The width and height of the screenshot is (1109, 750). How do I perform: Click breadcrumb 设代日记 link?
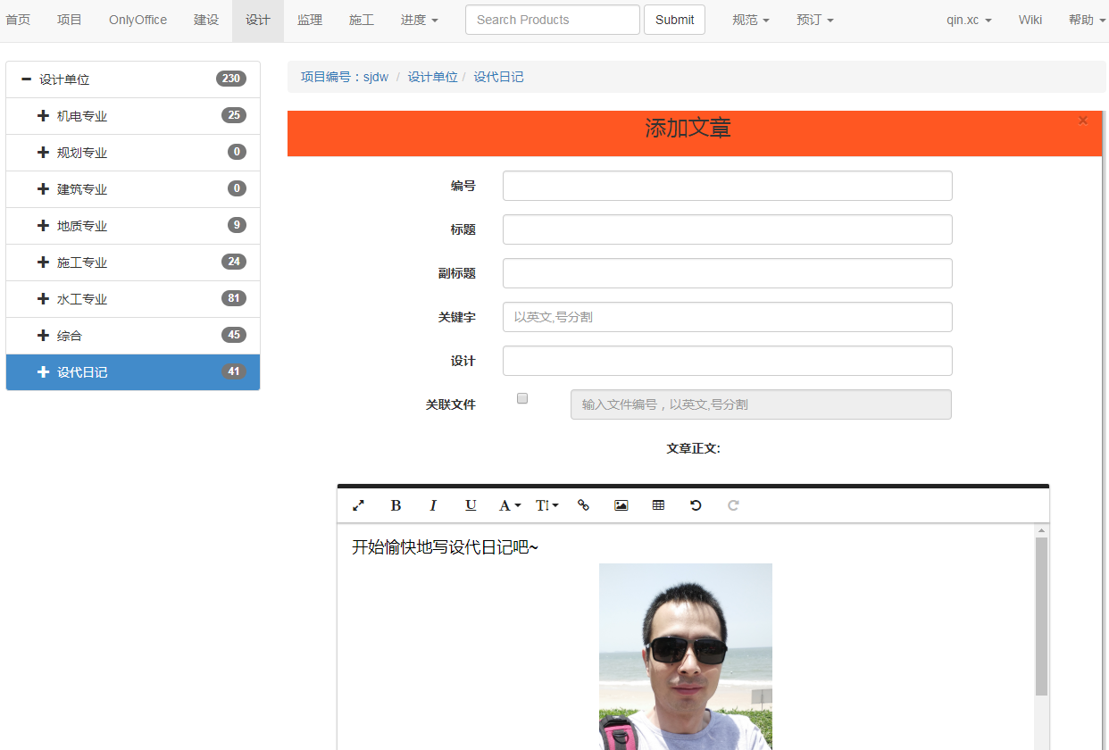pyautogui.click(x=499, y=77)
